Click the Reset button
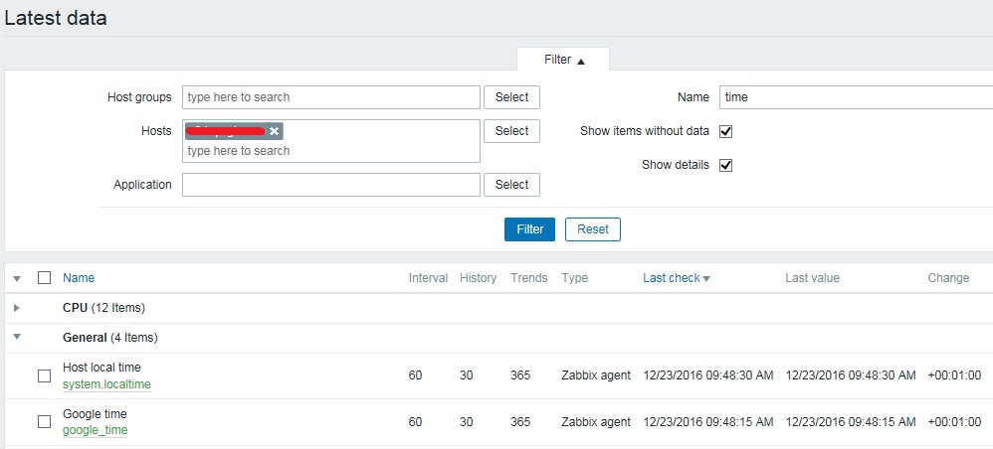The height and width of the screenshot is (449, 993). click(x=592, y=229)
